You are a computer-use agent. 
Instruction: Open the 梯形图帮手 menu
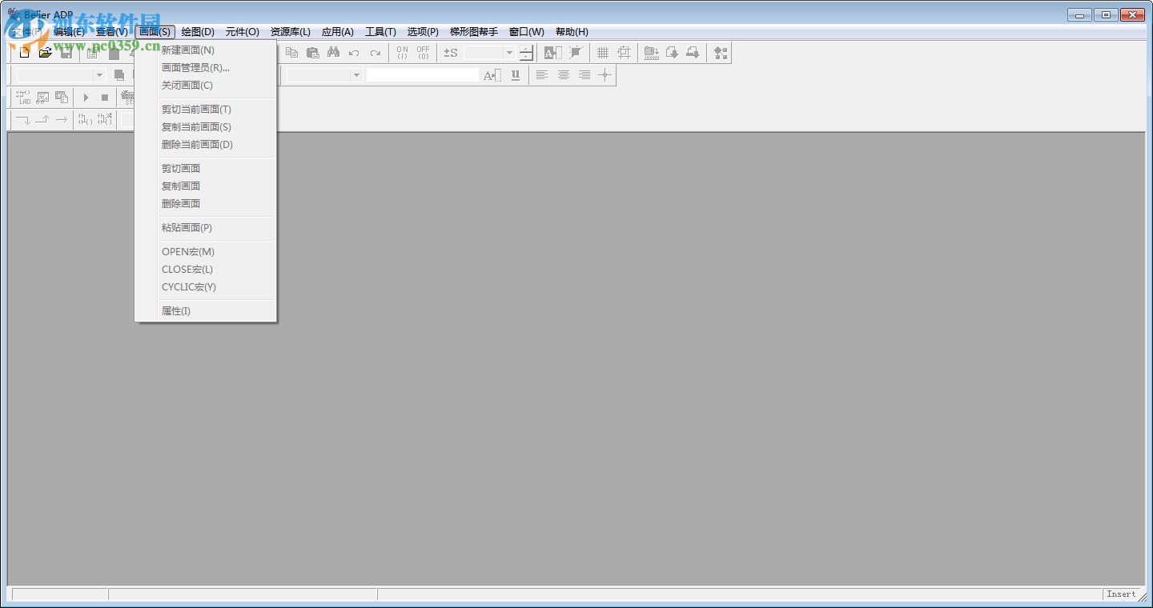pos(474,32)
